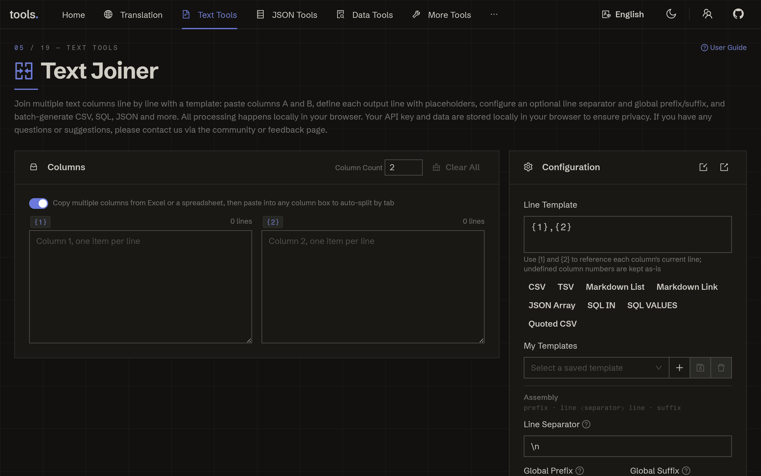Screen dimensions: 761x476
Task: Click the Global Suffix help icon
Action: (x=686, y=471)
